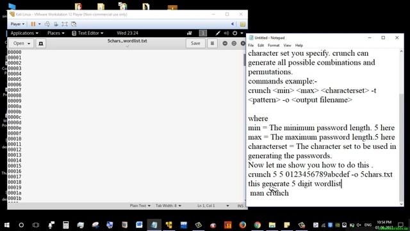Open Notepad Help menu
The width and height of the screenshot is (410, 231).
click(299, 46)
